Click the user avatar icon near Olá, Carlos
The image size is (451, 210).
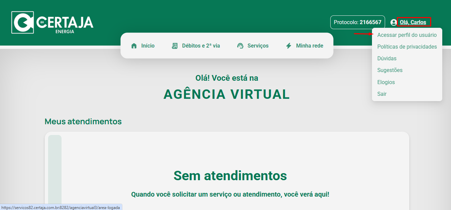393,22
